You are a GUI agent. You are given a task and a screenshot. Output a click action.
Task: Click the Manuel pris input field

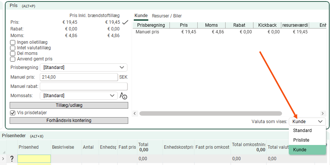click(x=78, y=77)
